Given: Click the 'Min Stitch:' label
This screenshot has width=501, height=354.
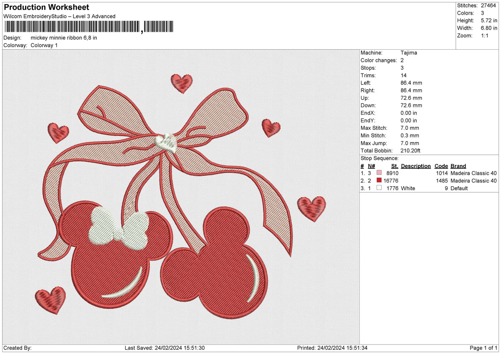Looking at the screenshot, I should point(373,136).
